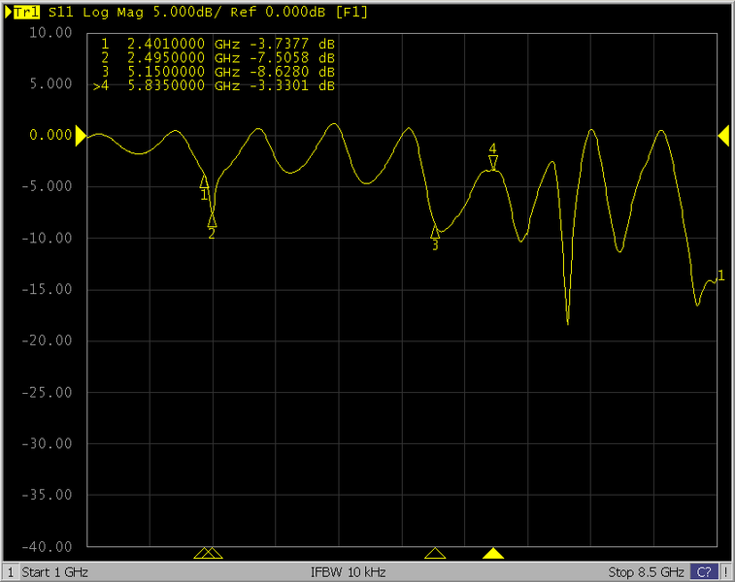The width and height of the screenshot is (735, 582).
Task: Click the right reference level yellow arrow
Action: pyautogui.click(x=723, y=136)
